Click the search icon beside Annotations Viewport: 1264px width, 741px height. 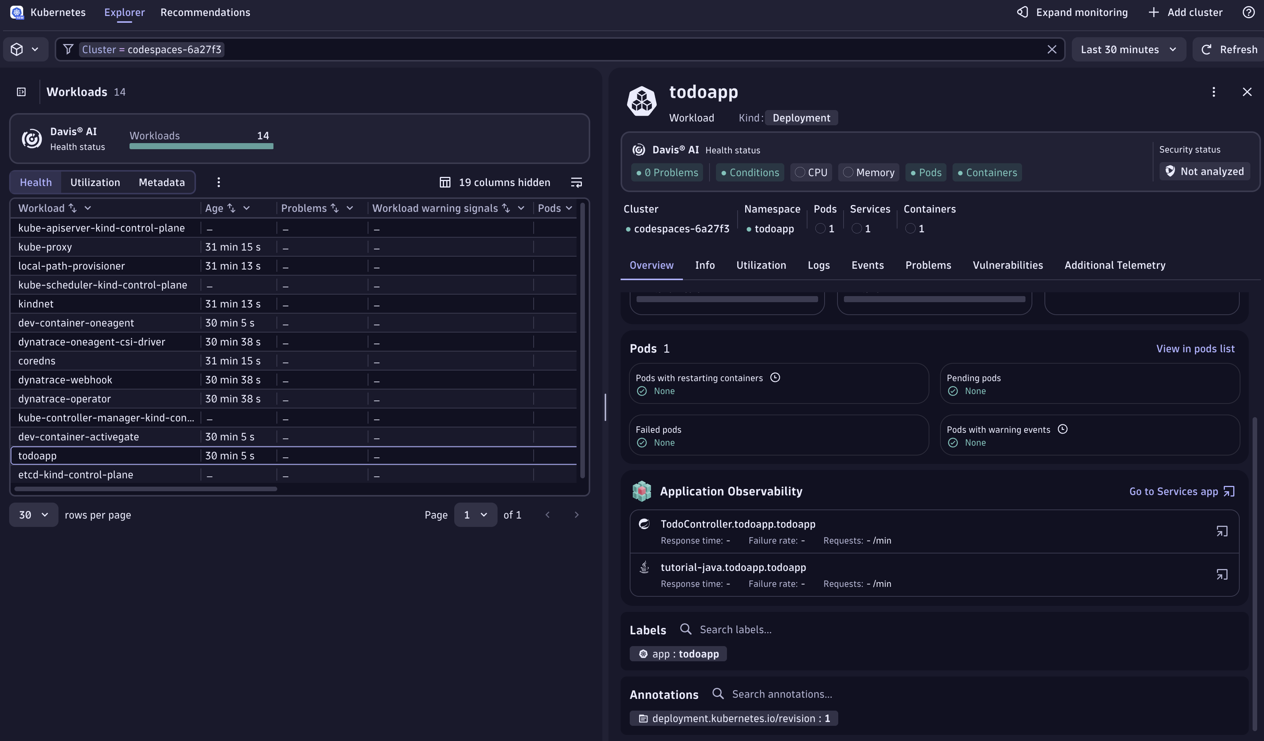coord(718,694)
